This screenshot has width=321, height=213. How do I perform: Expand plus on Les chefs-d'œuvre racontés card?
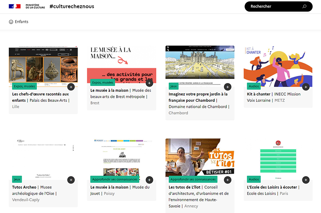(71, 87)
